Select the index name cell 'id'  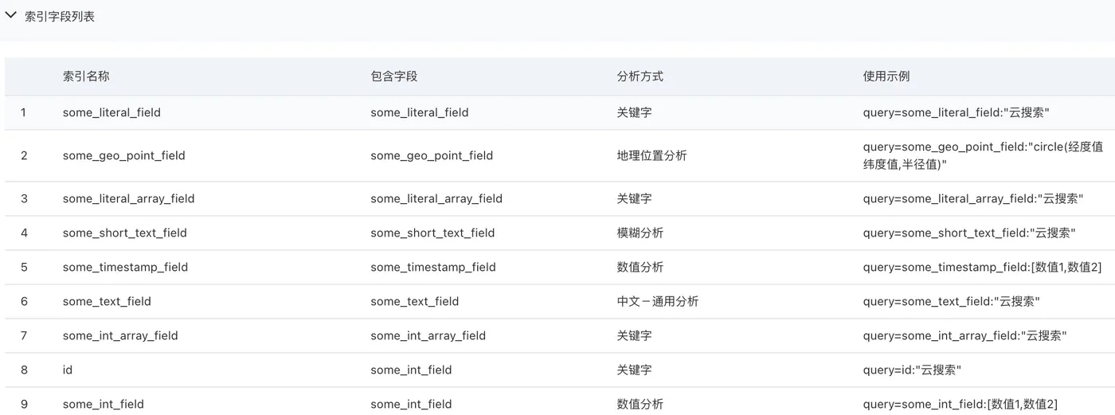[68, 370]
